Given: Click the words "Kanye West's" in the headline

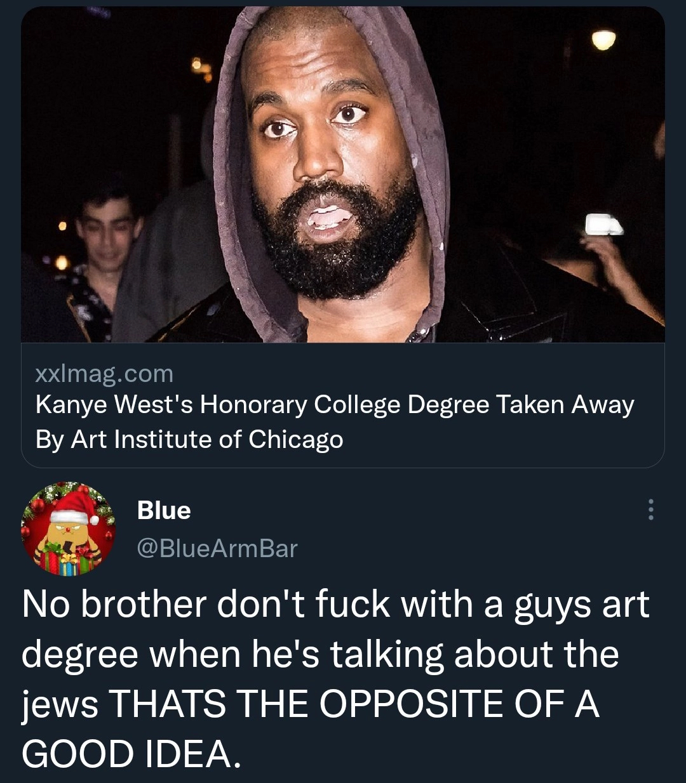Looking at the screenshot, I should [x=114, y=405].
